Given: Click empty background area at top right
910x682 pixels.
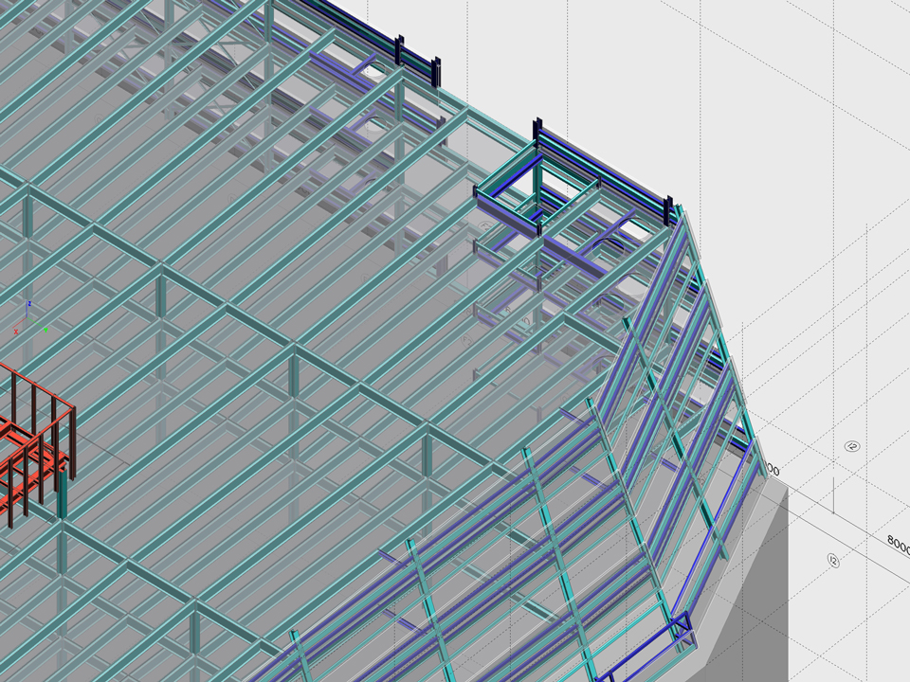Looking at the screenshot, I should tap(806, 76).
